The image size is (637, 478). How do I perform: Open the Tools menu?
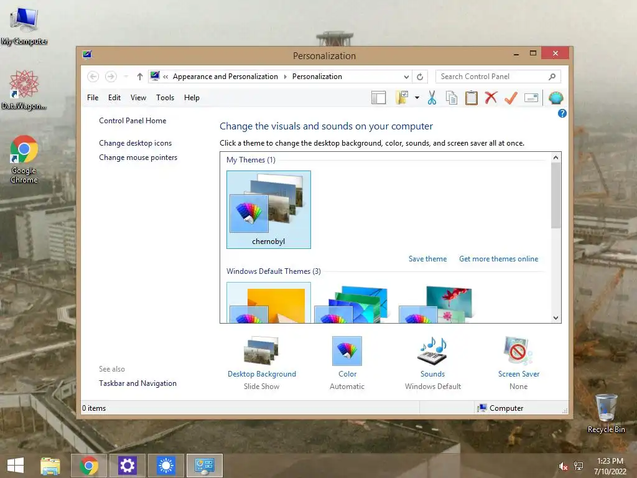point(165,98)
